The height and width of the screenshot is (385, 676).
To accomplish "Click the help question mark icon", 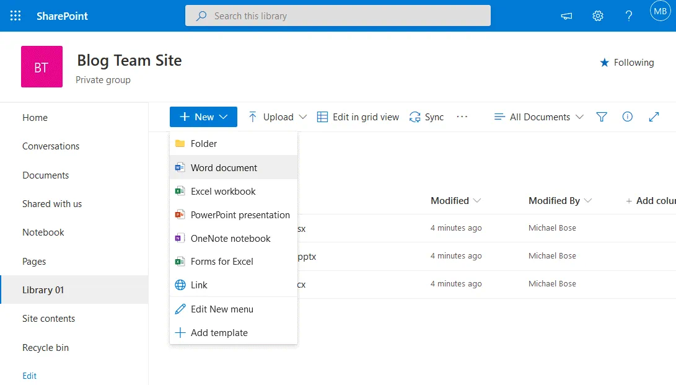I will [x=628, y=16].
